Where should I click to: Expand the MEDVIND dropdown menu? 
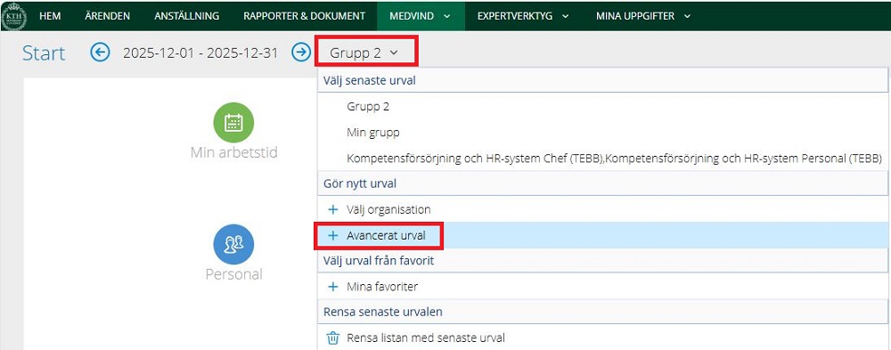(421, 16)
